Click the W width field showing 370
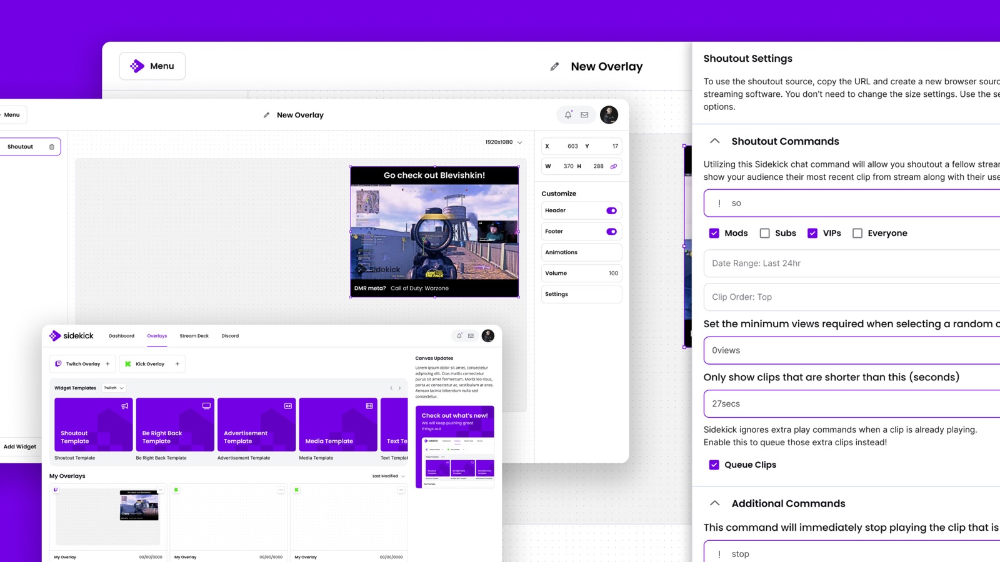The height and width of the screenshot is (562, 1000). [559, 166]
